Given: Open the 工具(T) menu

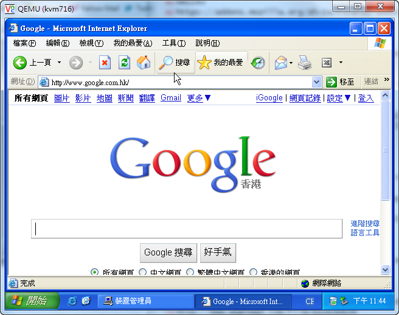Looking at the screenshot, I should [x=174, y=43].
